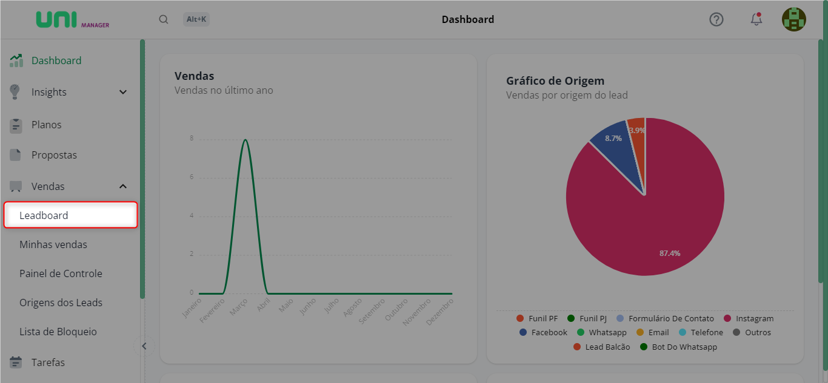Click the Uni Manager logo
The image size is (828, 383).
click(73, 19)
